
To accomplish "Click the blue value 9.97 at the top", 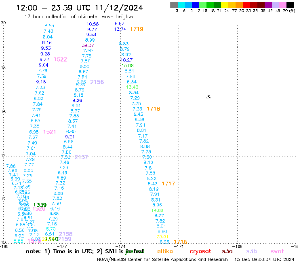I will point(120,23).
